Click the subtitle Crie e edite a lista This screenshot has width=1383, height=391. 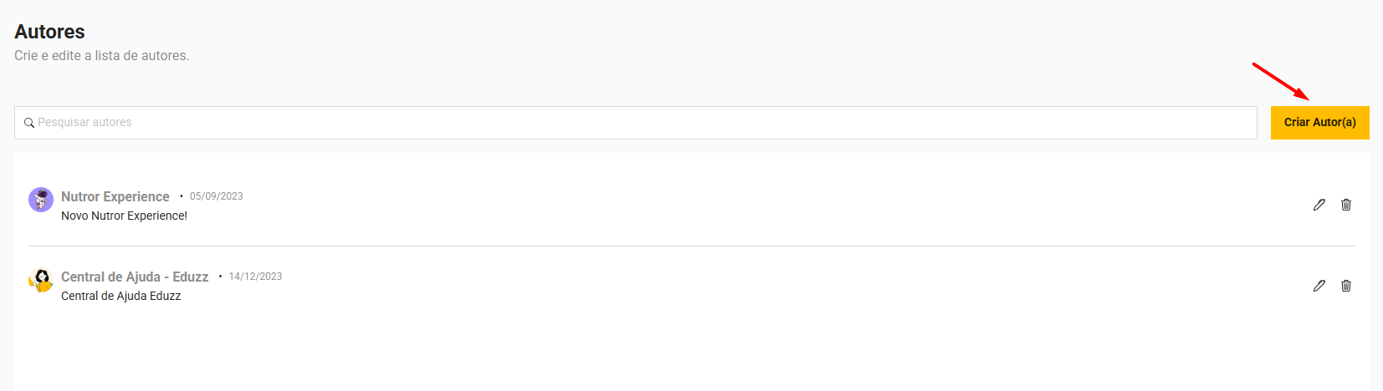(101, 56)
